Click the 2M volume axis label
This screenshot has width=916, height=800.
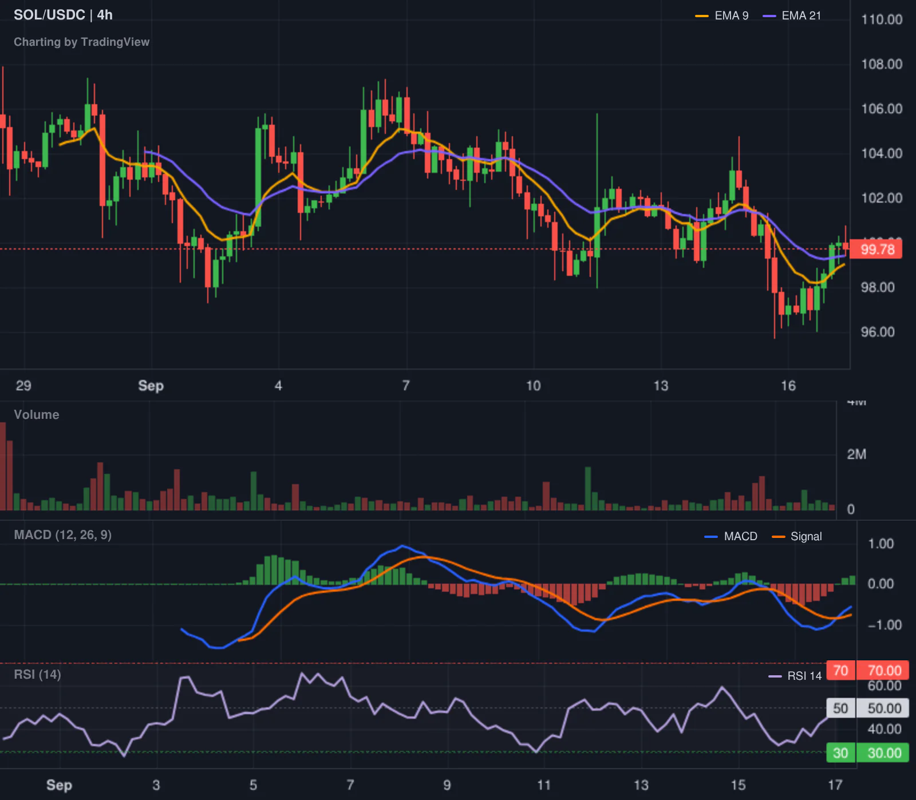[x=856, y=454]
